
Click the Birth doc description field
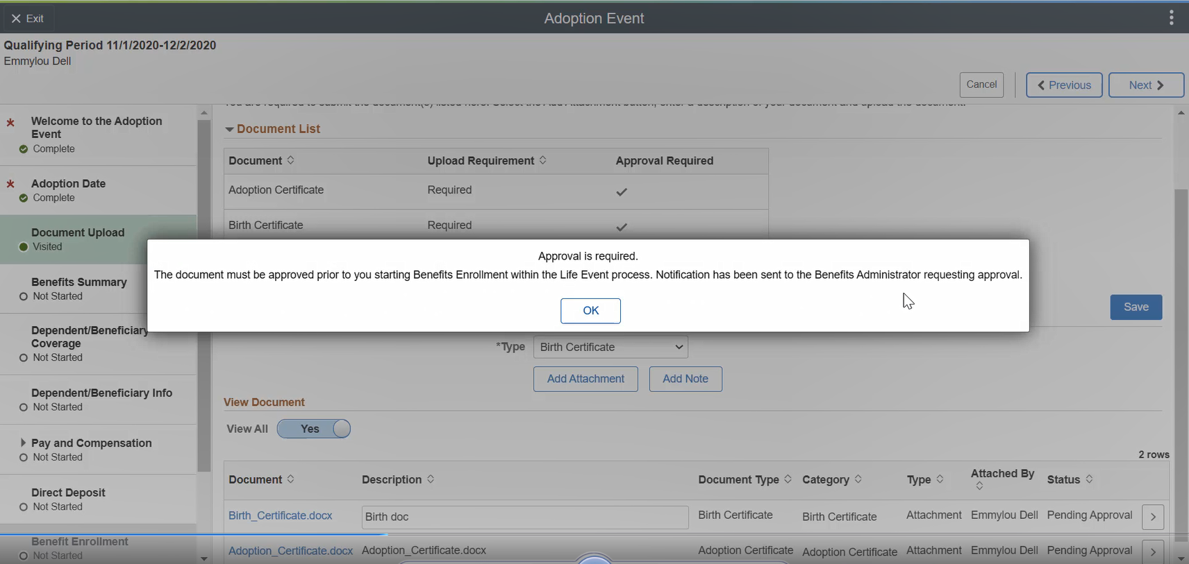pyautogui.click(x=525, y=517)
